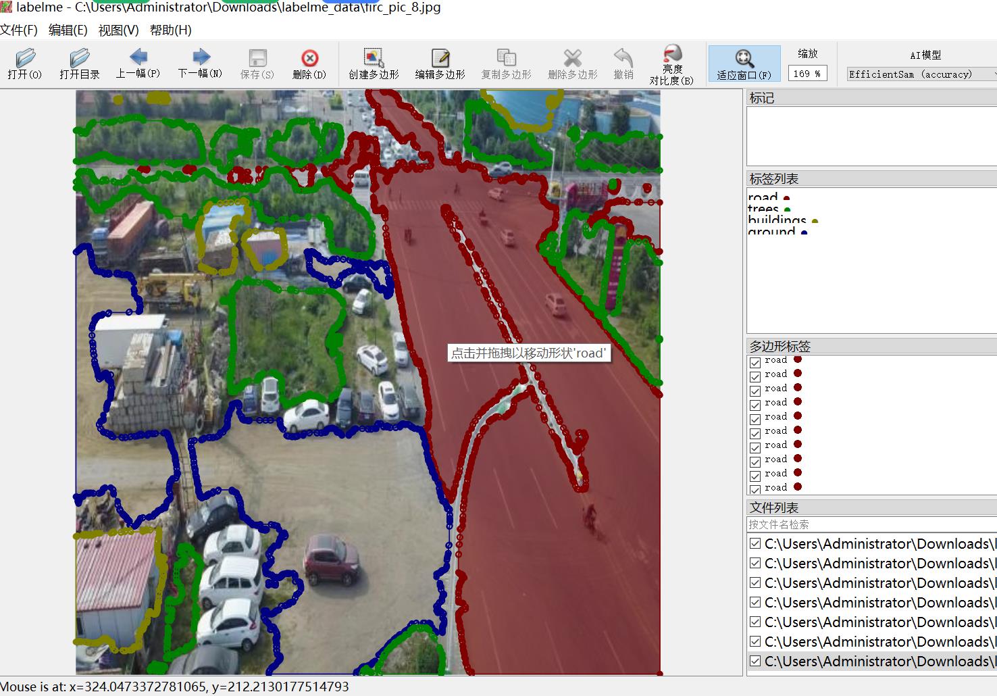Uncheck the first road polygon checkbox

point(755,362)
